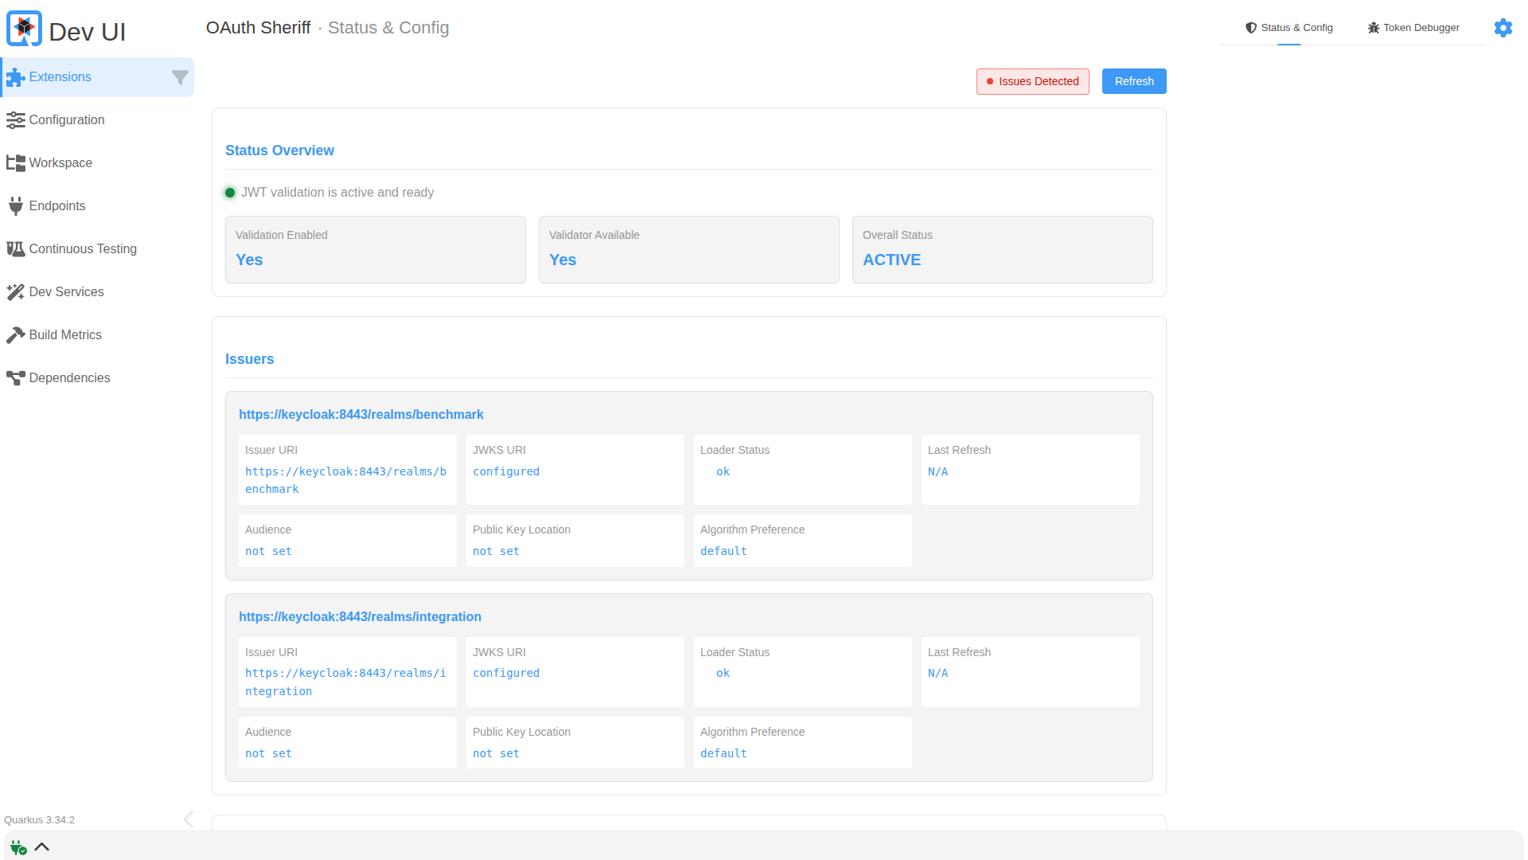Click the Quarkus Dev UI logo
The width and height of the screenshot is (1528, 860).
(24, 29)
